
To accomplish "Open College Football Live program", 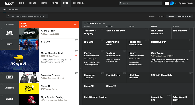I will [x=116, y=61].
